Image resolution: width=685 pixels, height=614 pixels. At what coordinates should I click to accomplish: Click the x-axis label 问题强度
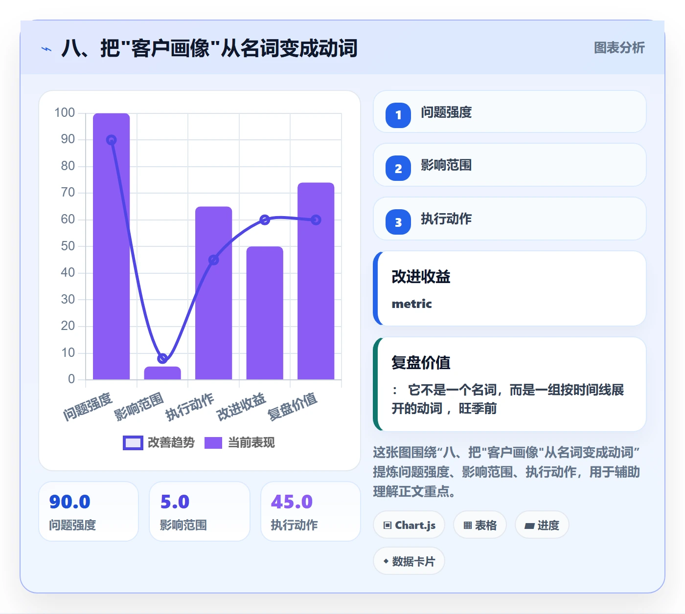tap(88, 406)
